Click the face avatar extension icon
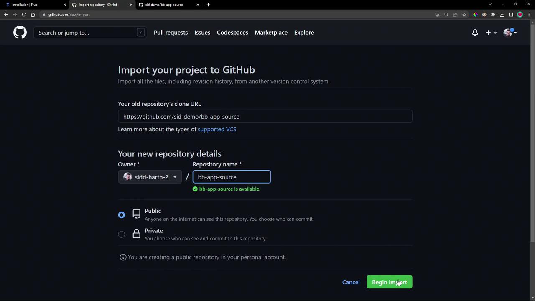Viewport: 535px width, 301px height. tap(484, 15)
